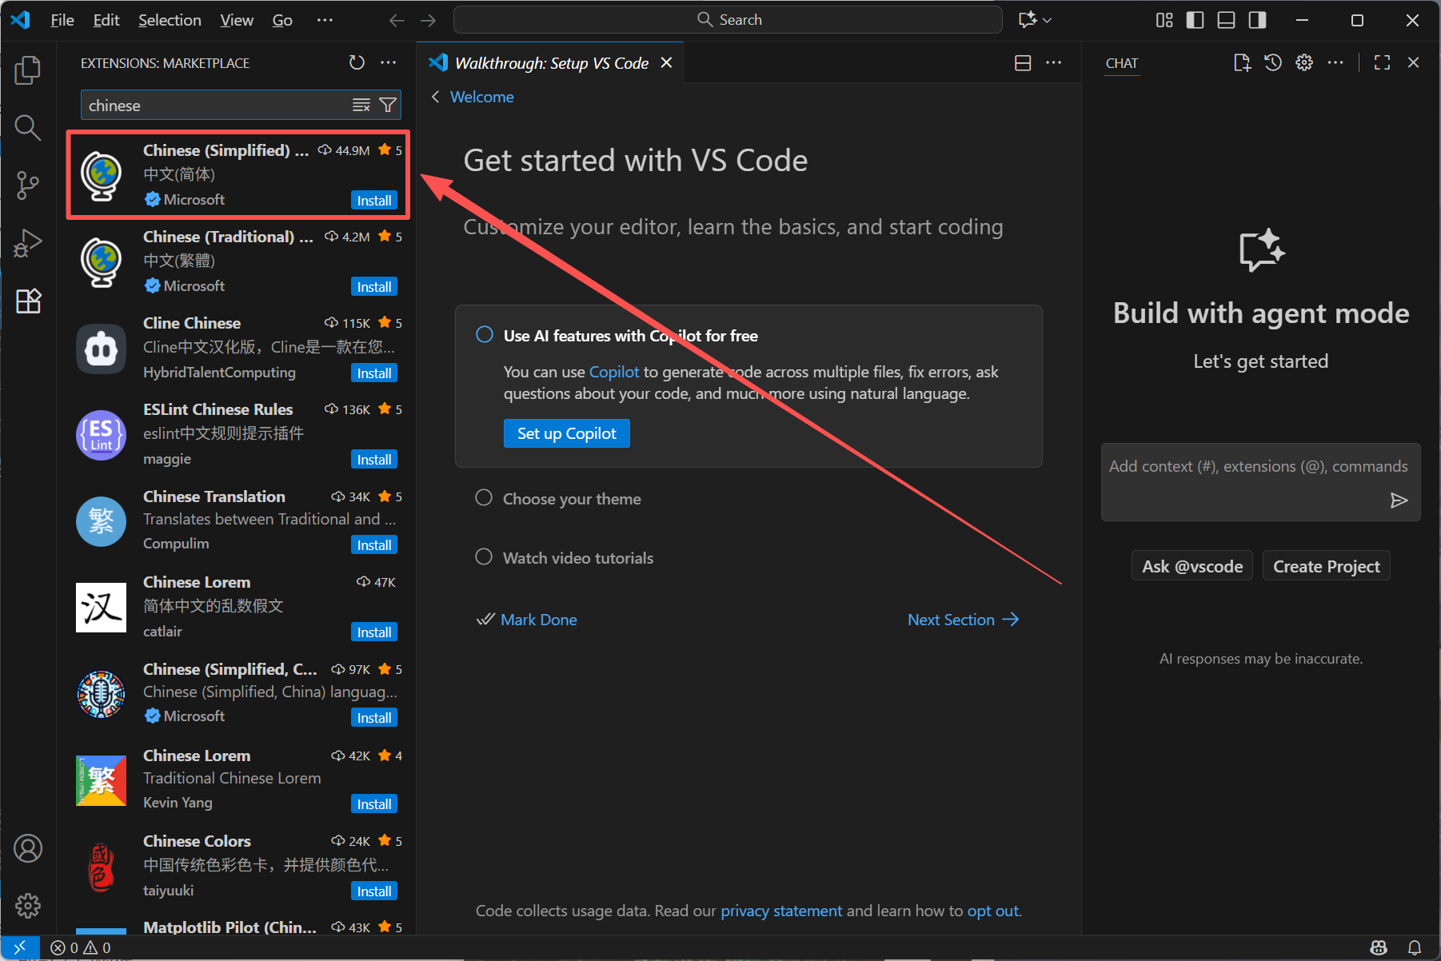The width and height of the screenshot is (1441, 961).
Task: Open the Edit menu
Action: [106, 20]
